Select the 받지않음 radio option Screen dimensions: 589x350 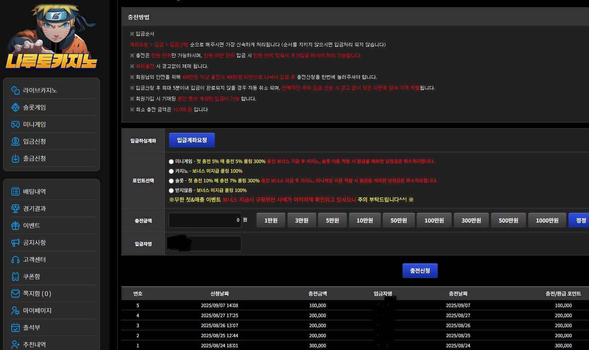tap(171, 190)
